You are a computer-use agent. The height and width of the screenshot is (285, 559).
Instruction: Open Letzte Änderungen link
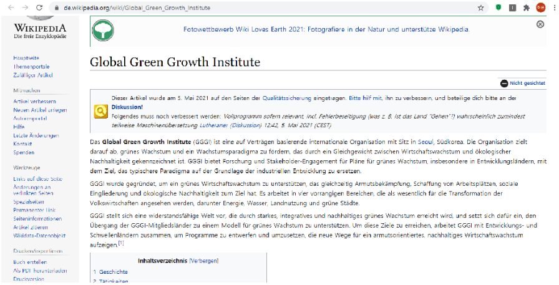tap(36, 135)
